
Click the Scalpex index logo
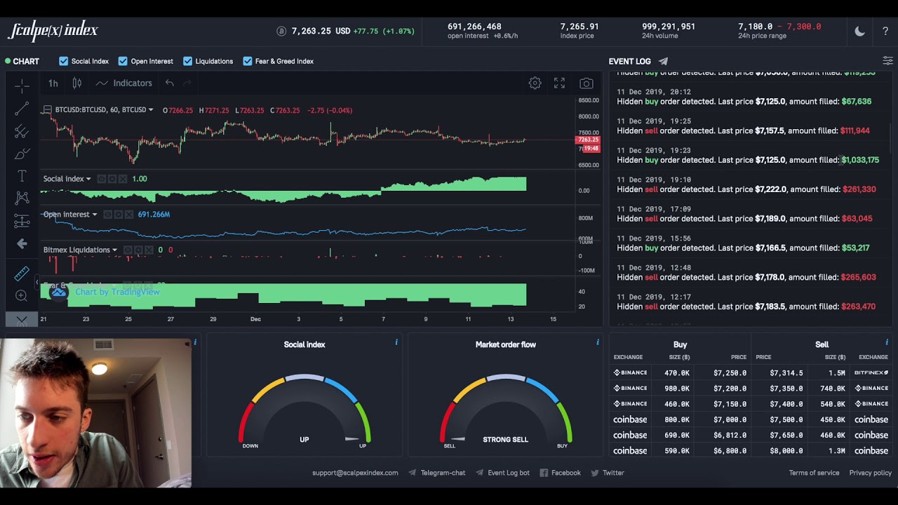(53, 31)
